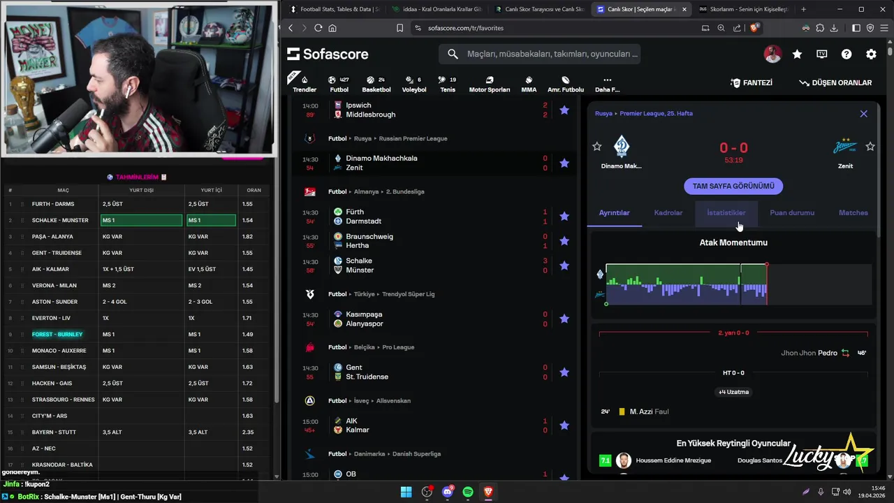Image resolution: width=894 pixels, height=503 pixels.
Task: Open the Amr. Futbolu category
Action: tap(566, 84)
